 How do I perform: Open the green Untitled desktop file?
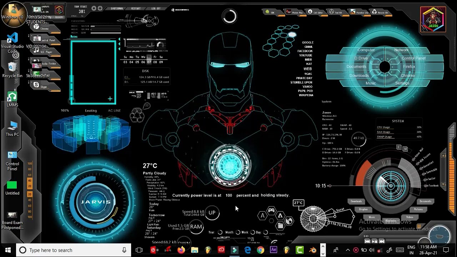[x=12, y=188]
